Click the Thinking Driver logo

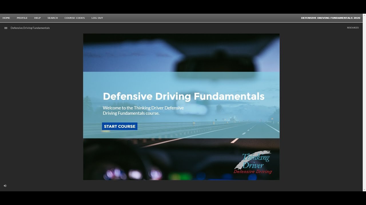point(253,163)
